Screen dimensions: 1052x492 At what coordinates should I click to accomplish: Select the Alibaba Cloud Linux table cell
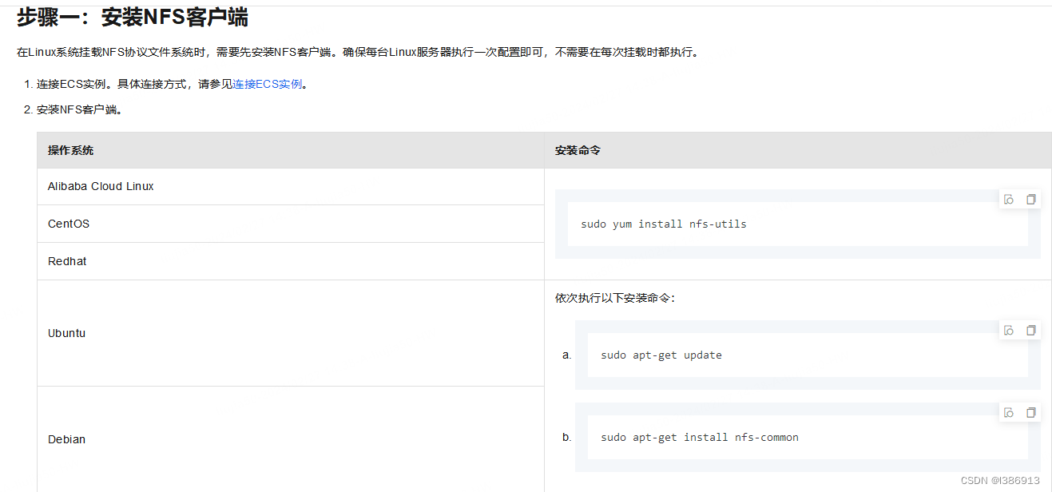coord(291,186)
